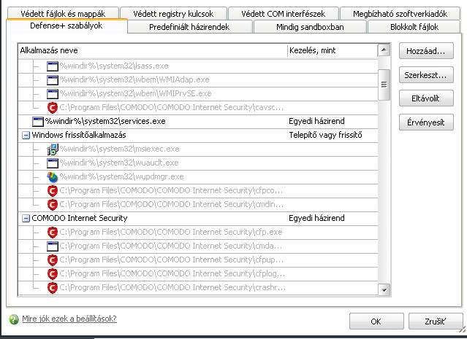Click the Comodo shield icon beside cmdin...
467x339 pixels.
[x=53, y=205]
